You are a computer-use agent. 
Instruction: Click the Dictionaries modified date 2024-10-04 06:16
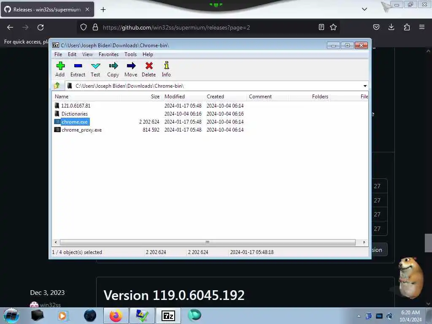pos(183,113)
